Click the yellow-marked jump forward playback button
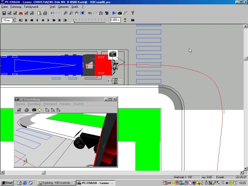This screenshot has height=186, width=248. (x=65, y=20)
